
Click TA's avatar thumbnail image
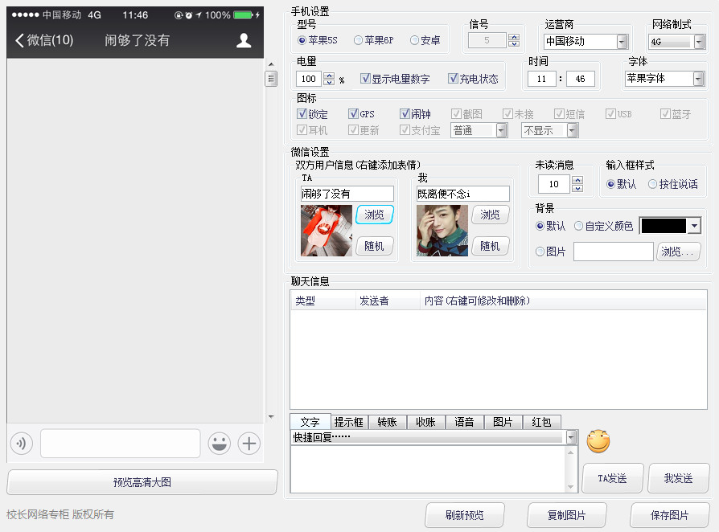point(327,231)
